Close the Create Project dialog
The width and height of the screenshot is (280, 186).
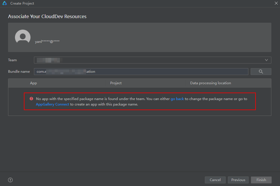pyautogui.click(x=276, y=3)
